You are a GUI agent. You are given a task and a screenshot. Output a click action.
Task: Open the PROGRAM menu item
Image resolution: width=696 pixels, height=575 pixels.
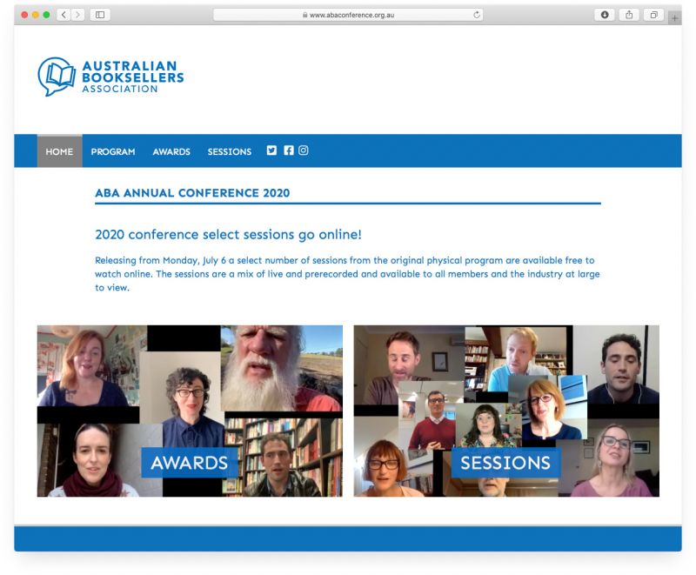pyautogui.click(x=113, y=151)
